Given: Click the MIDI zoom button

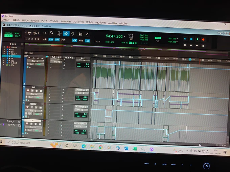Looking at the screenshot, I should [35, 33].
